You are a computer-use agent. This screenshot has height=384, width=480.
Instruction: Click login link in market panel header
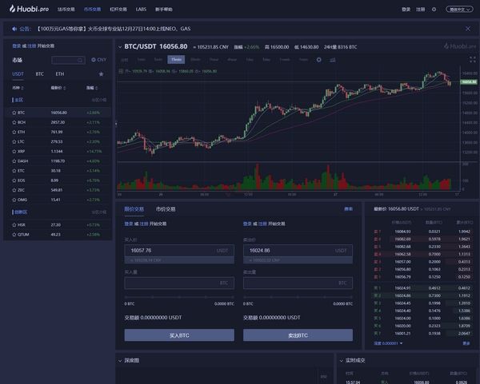(16, 46)
